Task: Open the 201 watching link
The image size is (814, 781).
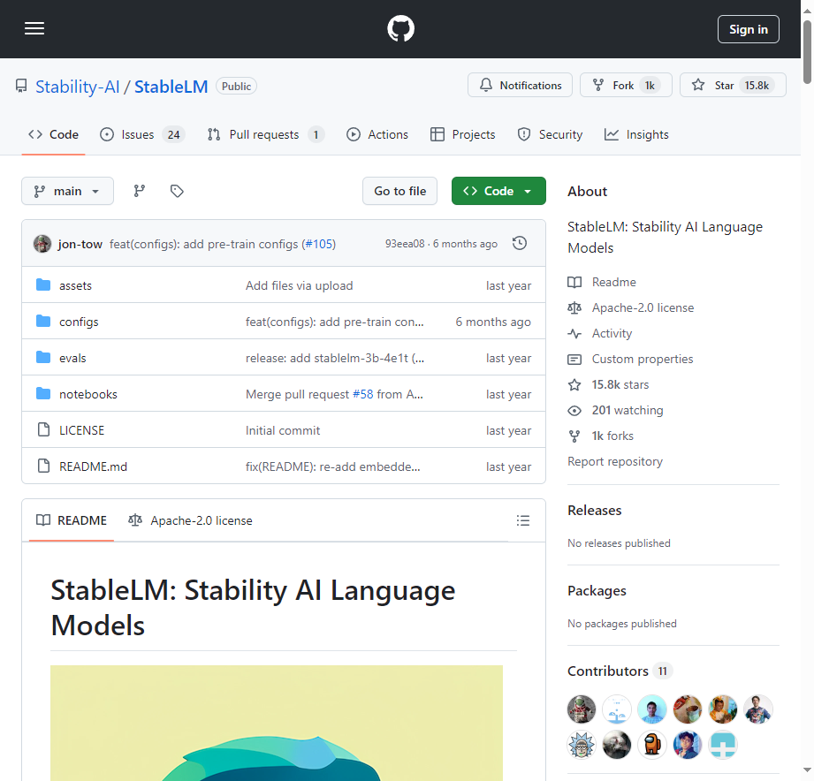Action: click(x=615, y=411)
